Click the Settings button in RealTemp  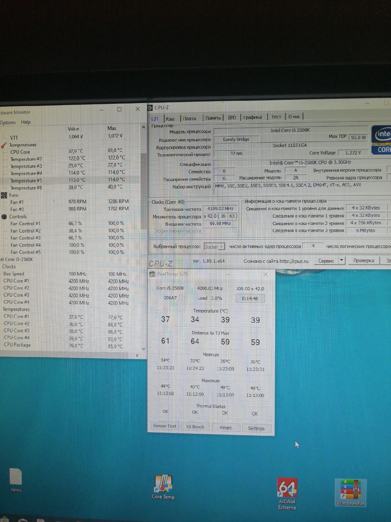coord(256,428)
